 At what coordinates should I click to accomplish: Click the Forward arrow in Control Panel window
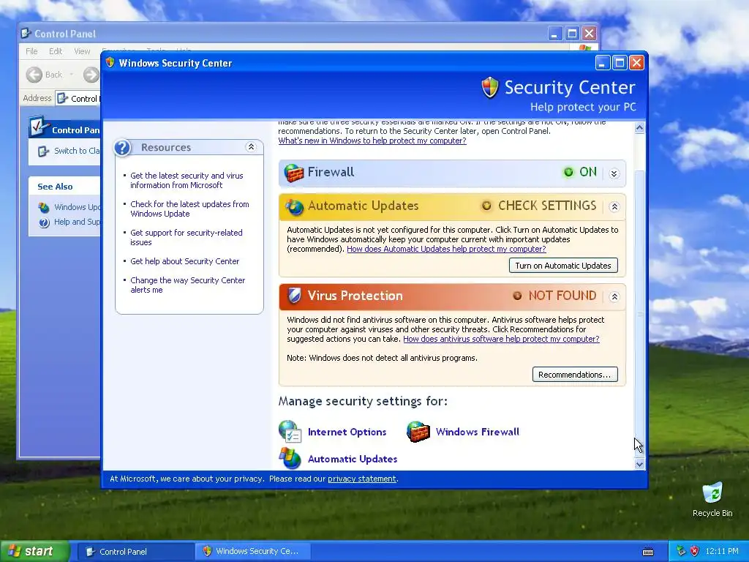91,75
